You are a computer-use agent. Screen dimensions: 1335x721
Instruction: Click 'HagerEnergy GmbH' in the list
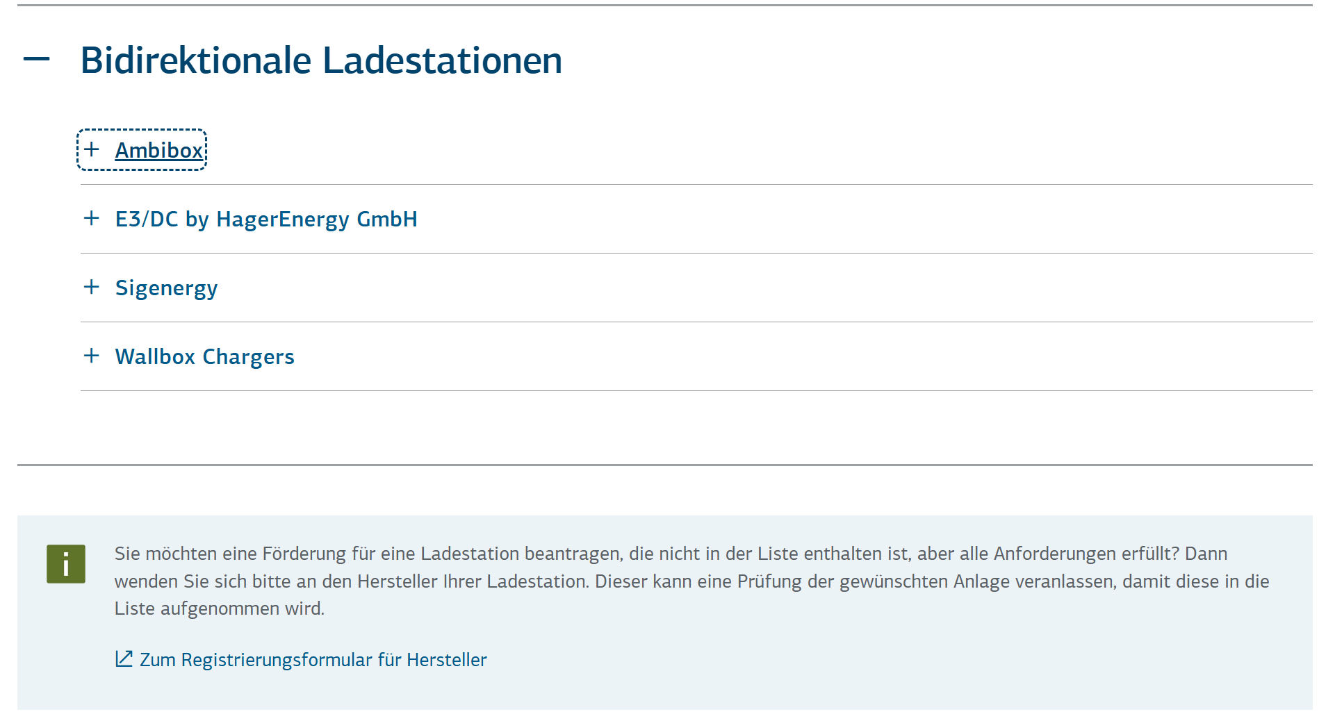(x=317, y=219)
